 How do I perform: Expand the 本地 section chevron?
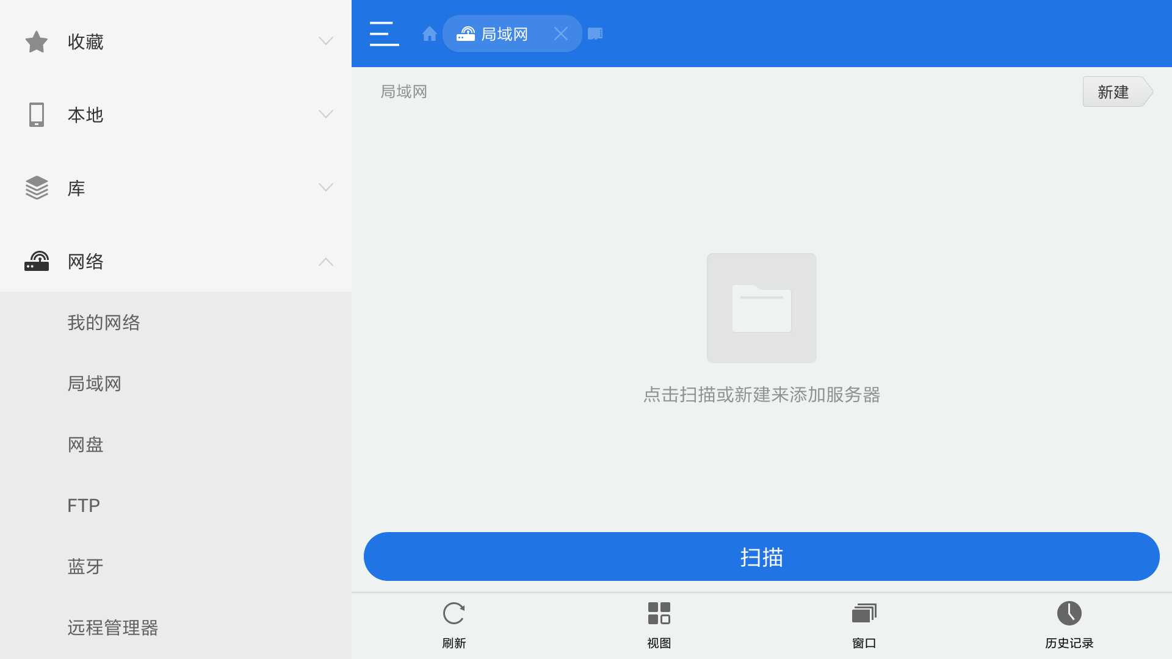[x=326, y=114]
